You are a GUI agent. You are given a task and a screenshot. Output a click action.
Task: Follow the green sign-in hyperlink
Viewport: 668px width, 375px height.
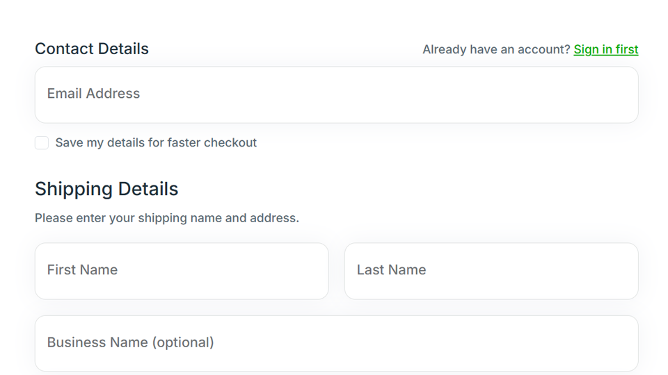[x=605, y=49]
